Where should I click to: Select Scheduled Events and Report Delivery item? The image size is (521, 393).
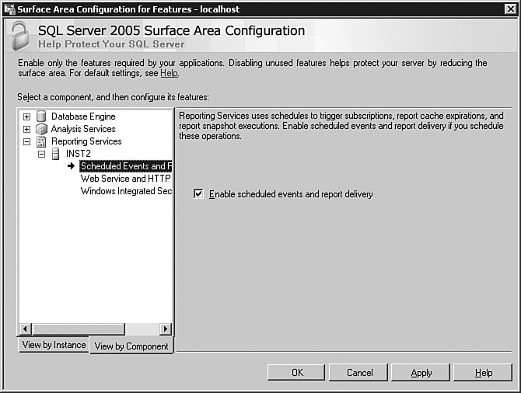(x=126, y=166)
